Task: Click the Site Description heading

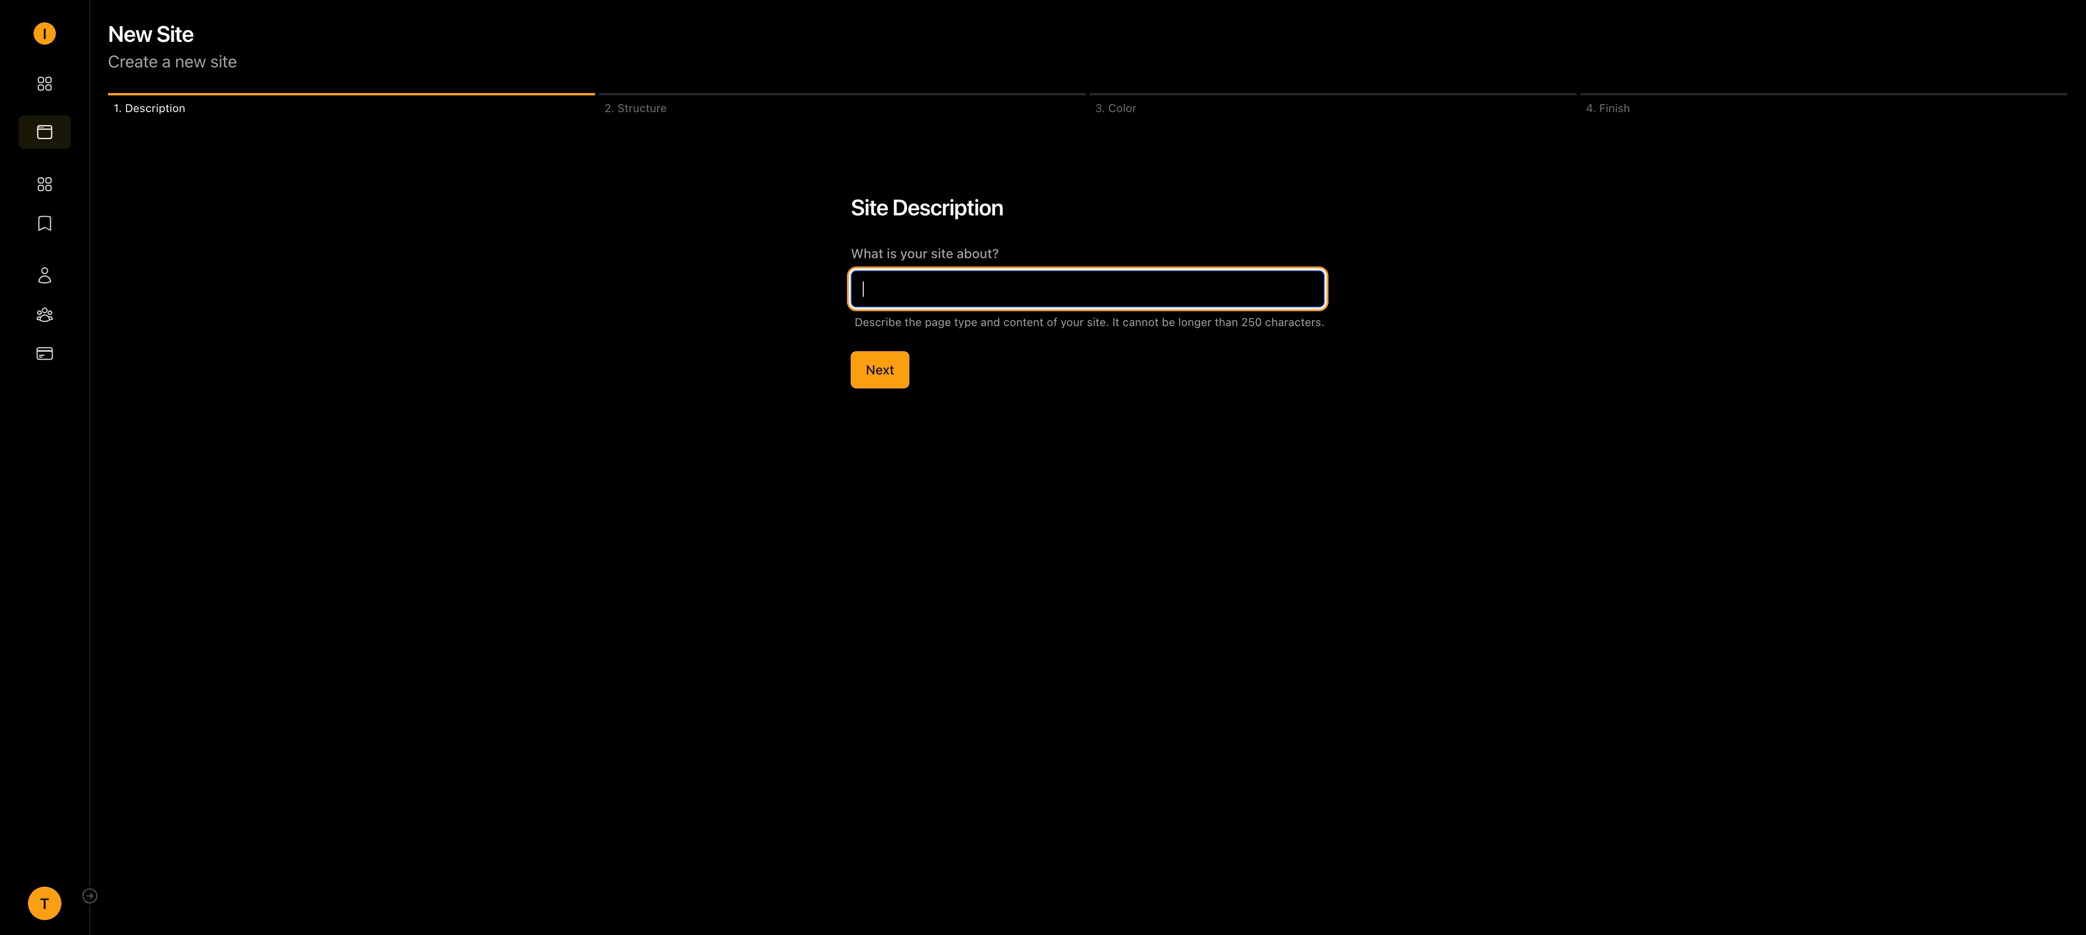Action: coord(927,208)
